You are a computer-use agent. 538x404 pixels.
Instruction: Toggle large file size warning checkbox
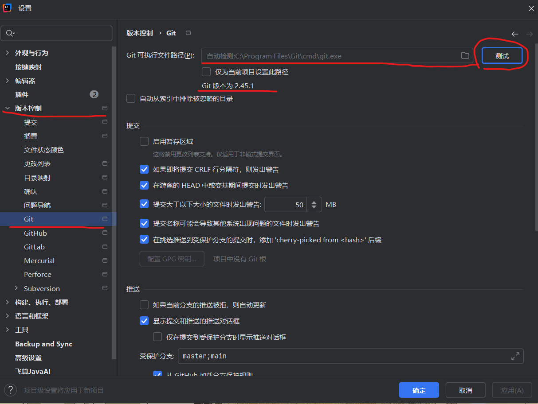coord(144,204)
